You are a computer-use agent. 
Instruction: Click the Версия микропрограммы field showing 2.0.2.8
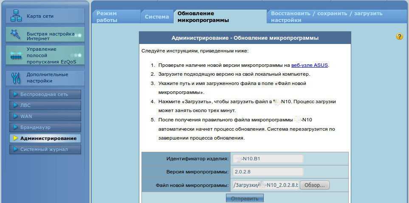tap(267, 172)
